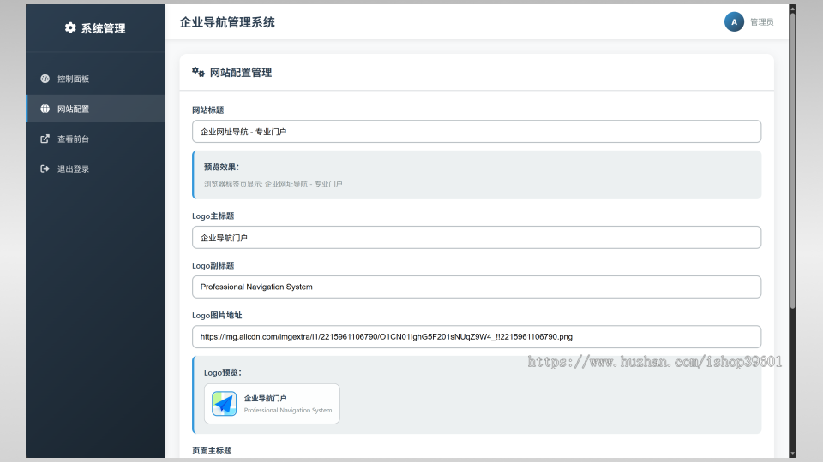Screen dimensions: 823x462
Task: Click the browser tab preview text line
Action: point(273,184)
